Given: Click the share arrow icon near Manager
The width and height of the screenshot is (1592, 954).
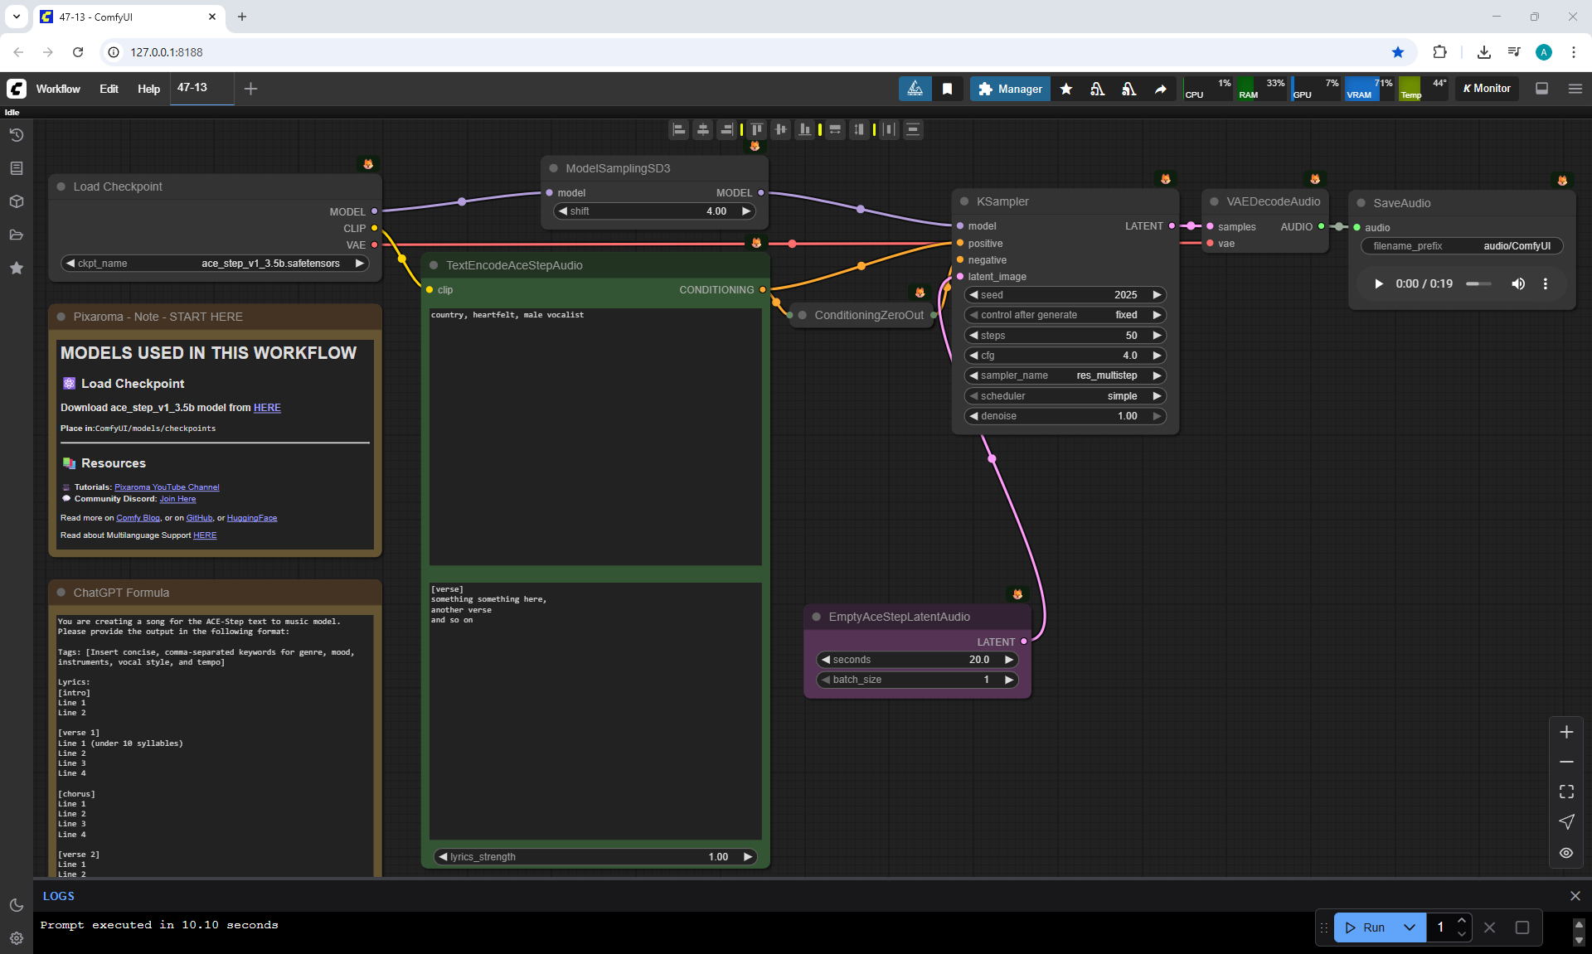Looking at the screenshot, I should (1160, 89).
